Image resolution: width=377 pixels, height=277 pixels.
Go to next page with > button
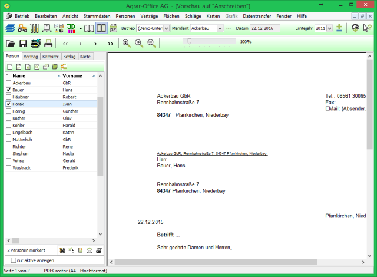point(95,44)
